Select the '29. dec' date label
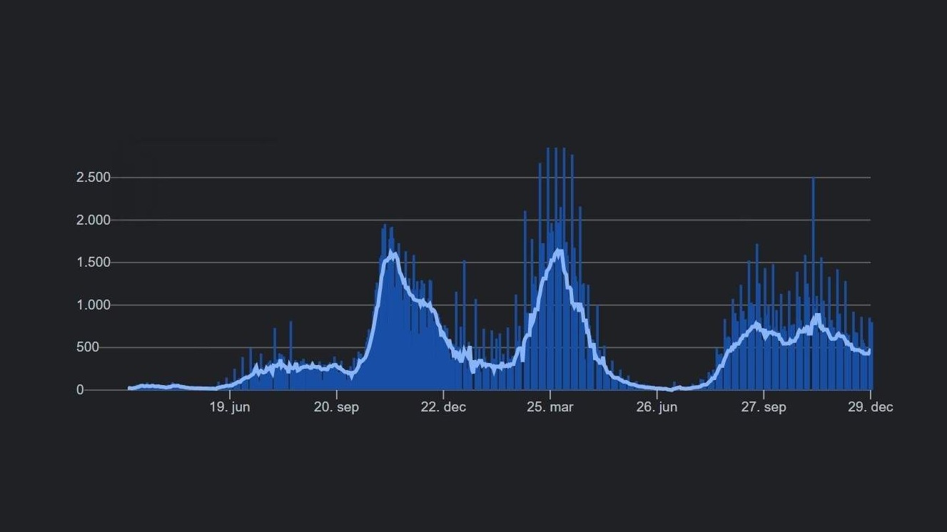Viewport: 947px width, 532px height. [x=870, y=407]
